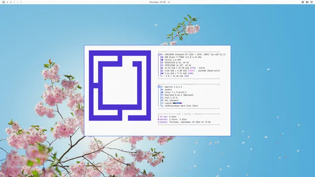The height and width of the screenshot is (177, 315).
Task: Click the package icon beside 941 (pacman)
Action: (x=162, y=100)
